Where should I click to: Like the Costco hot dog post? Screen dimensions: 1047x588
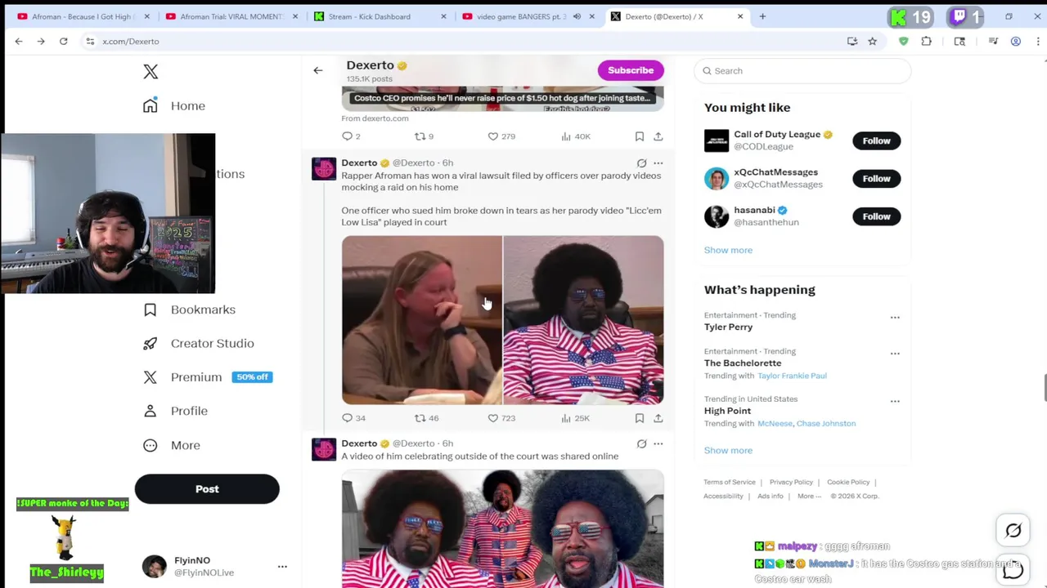tap(501, 136)
